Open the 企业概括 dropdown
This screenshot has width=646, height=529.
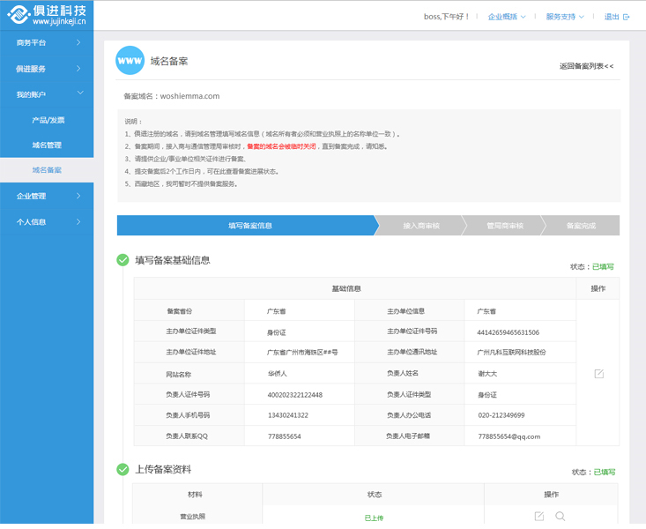pyautogui.click(x=507, y=17)
